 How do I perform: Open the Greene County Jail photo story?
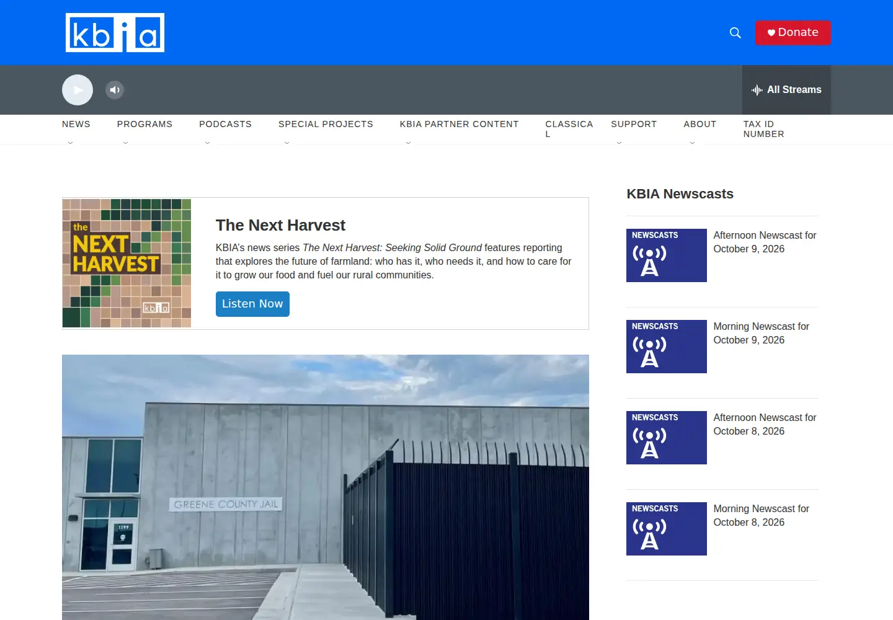point(326,487)
